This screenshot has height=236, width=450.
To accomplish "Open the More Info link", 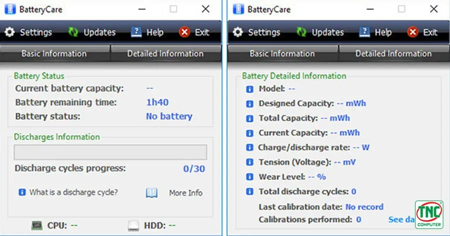I will point(185,193).
